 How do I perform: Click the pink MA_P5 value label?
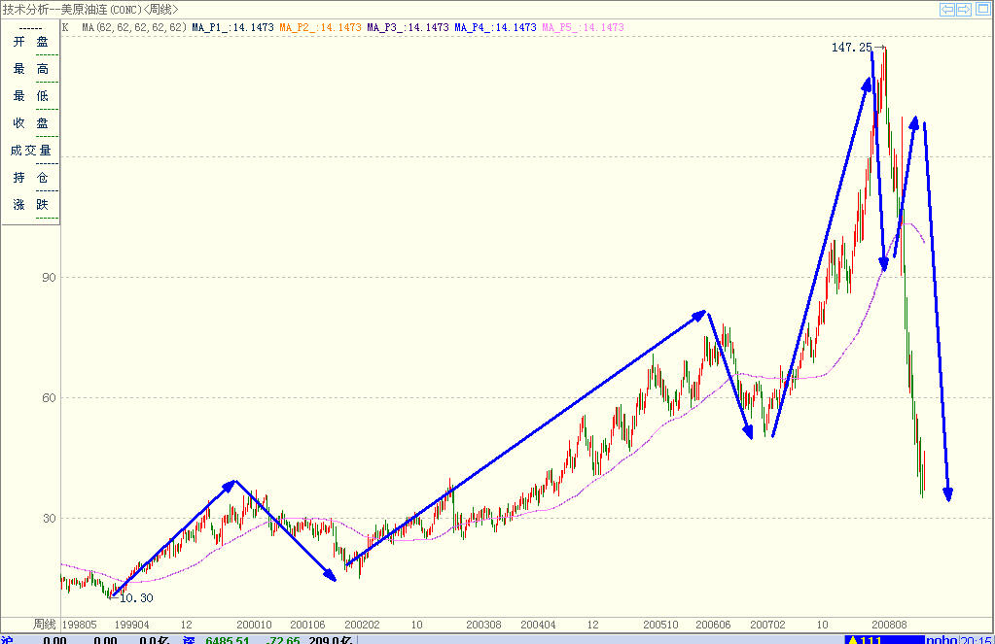point(584,27)
